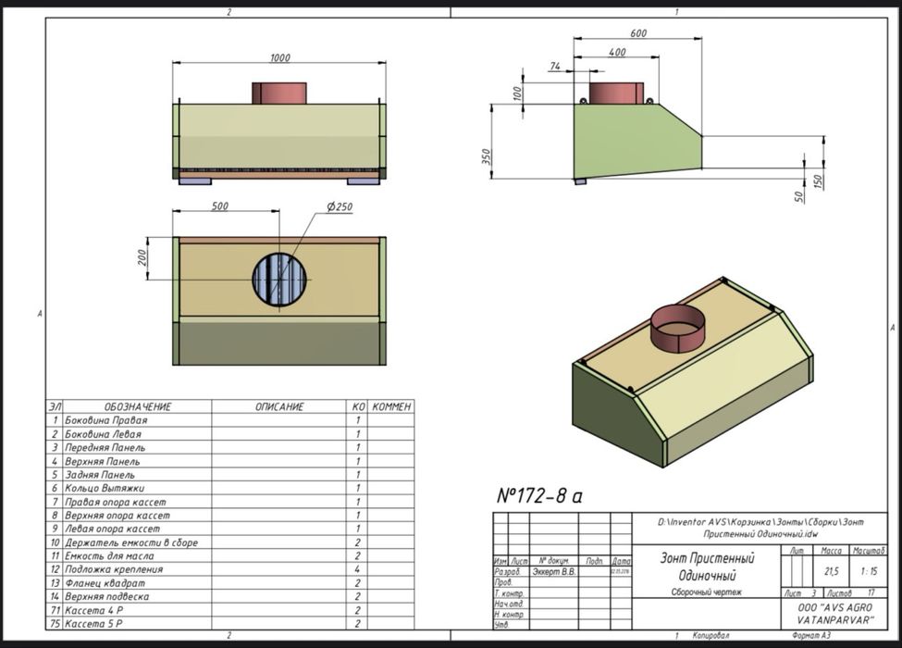Click quantity 4 for Подложка крепления
Screen dimensions: 902x648
tap(357, 569)
